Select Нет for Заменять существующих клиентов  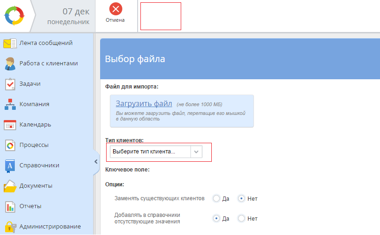[241, 198]
